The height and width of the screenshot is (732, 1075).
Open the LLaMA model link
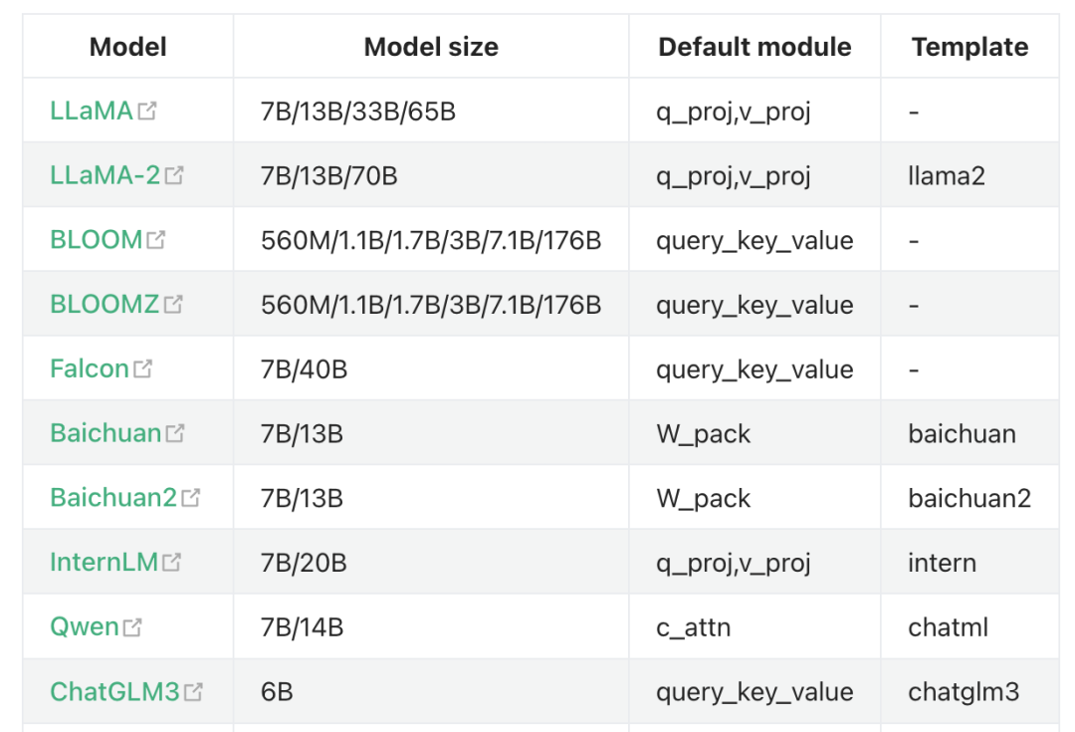(92, 112)
